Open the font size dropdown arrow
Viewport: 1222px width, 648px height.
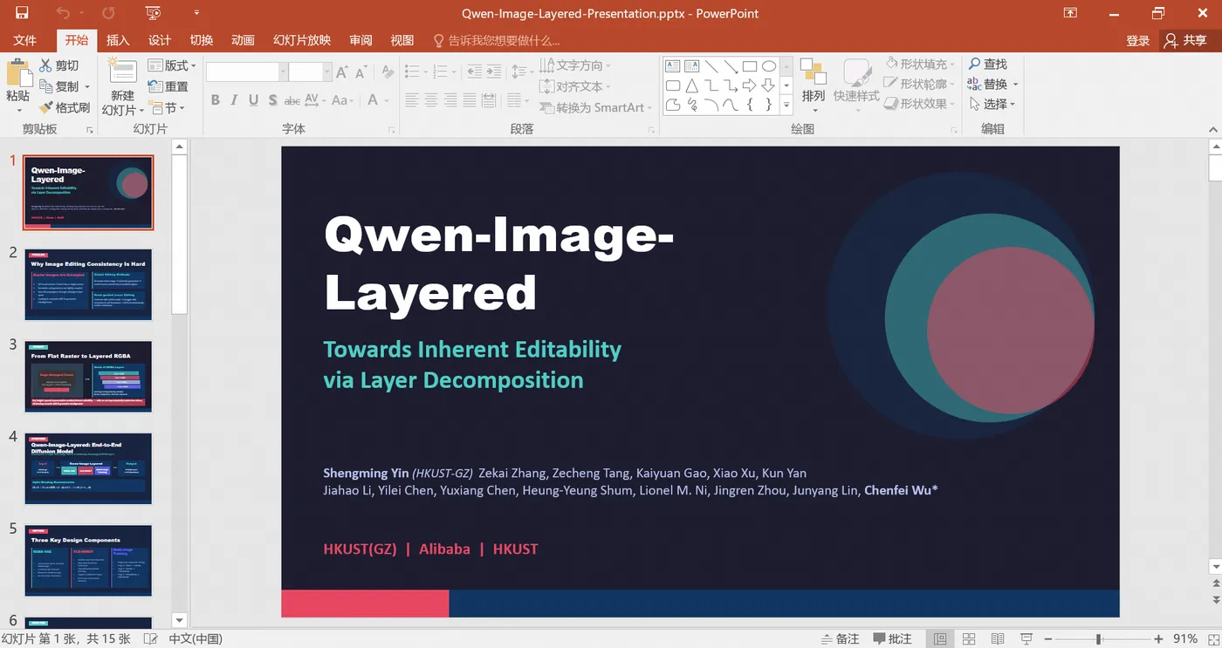pos(327,72)
